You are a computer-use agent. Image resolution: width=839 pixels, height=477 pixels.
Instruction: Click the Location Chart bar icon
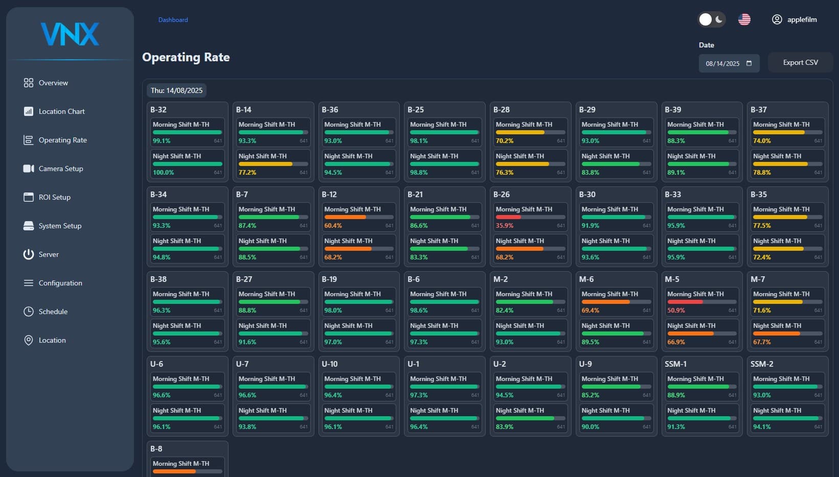[x=29, y=111]
